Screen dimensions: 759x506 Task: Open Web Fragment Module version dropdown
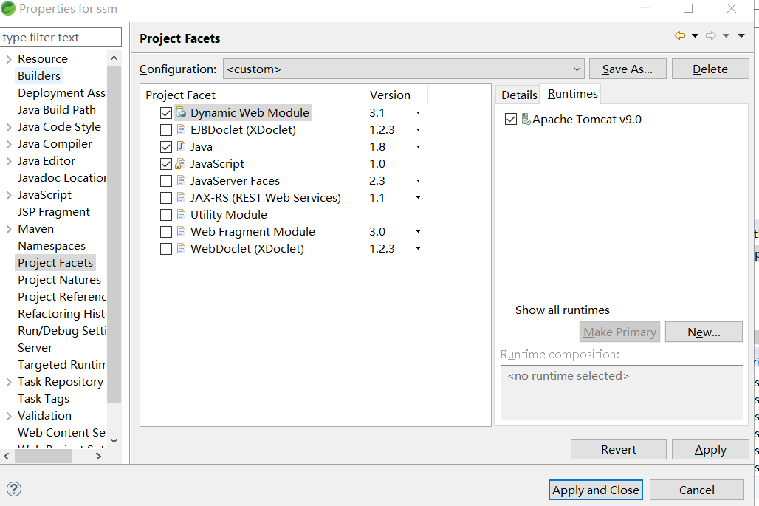418,231
